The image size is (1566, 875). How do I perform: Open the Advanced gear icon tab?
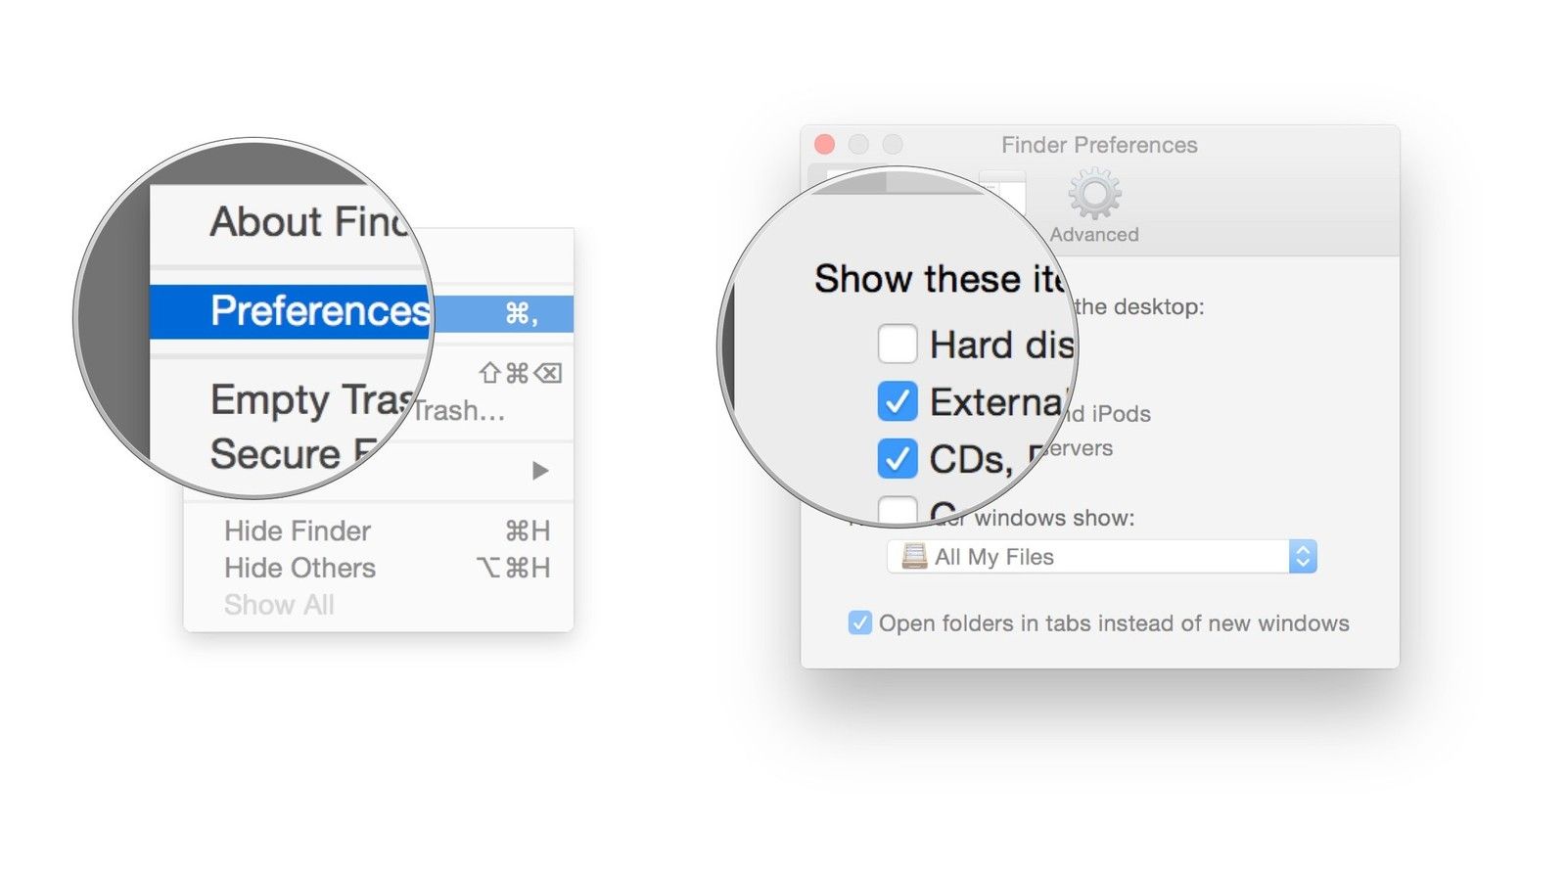1094,207
